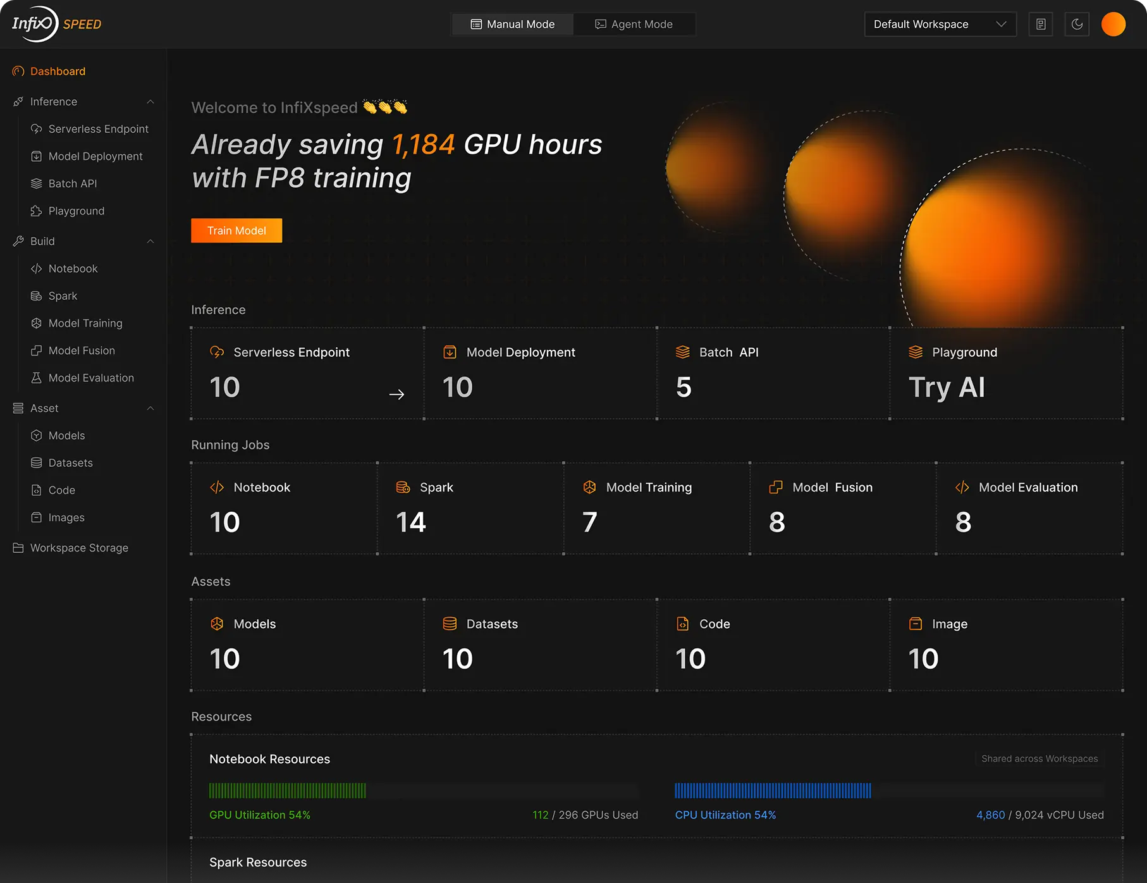Click the Model Fusion count 8

coord(777,522)
